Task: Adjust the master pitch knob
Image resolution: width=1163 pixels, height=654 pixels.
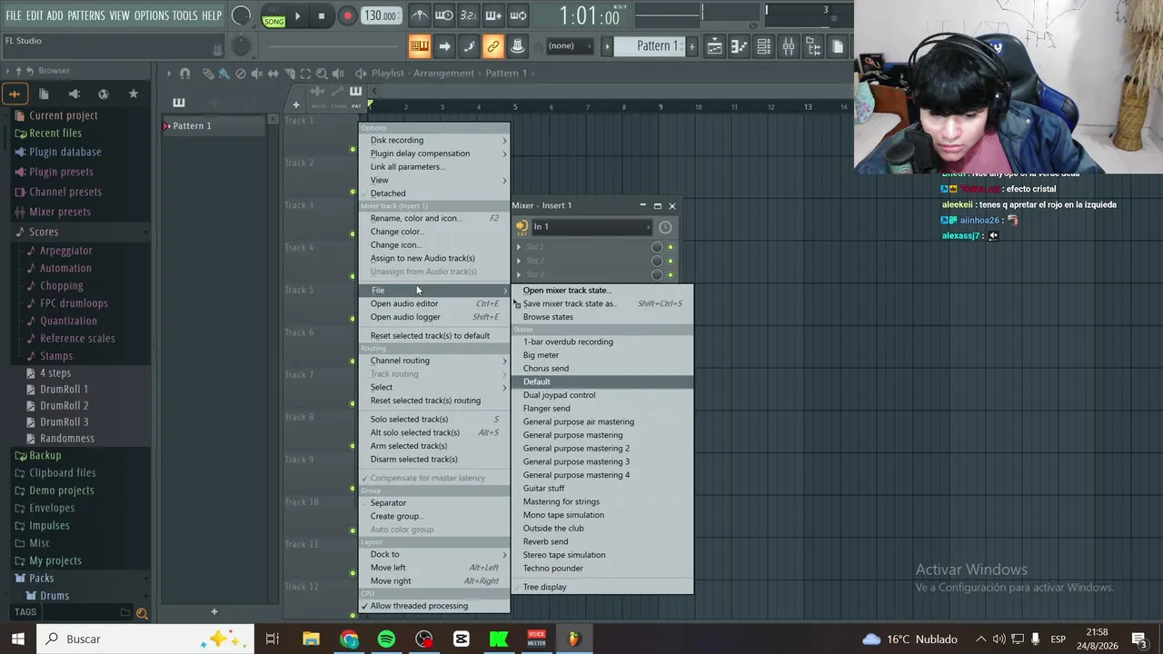Action: [241, 46]
